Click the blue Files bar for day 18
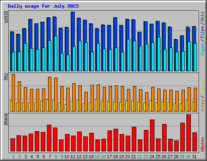 [116, 33]
